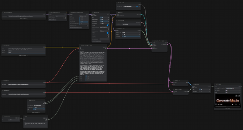Click the BETA KJNodes badge on Patch Sage Attention
243x130 pixels.
click(52, 20)
